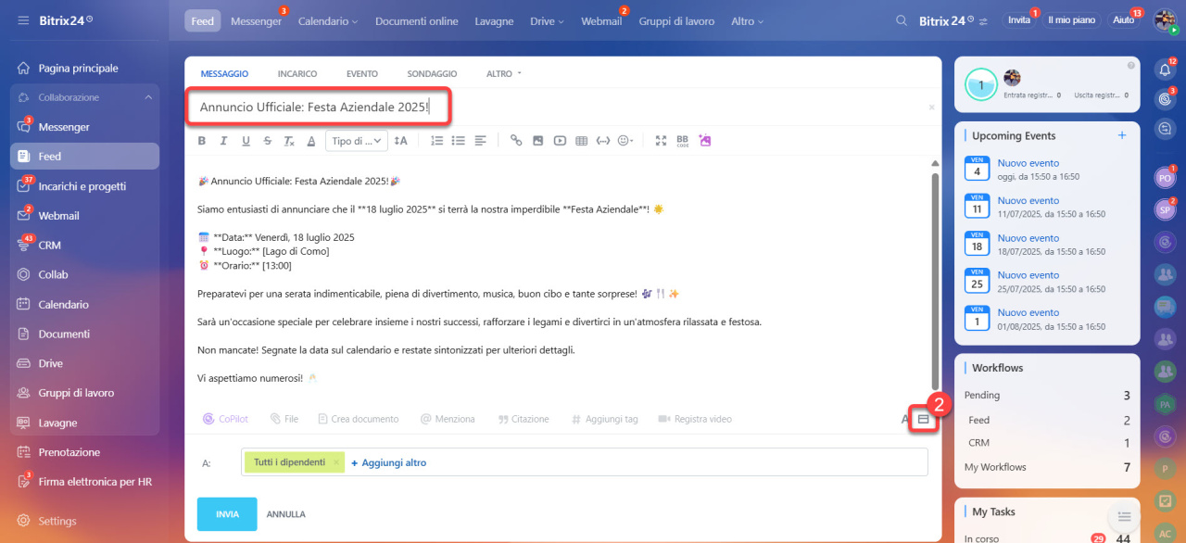Toggle the editor toolbar with the 'A' icon
The width and height of the screenshot is (1186, 543).
click(905, 419)
